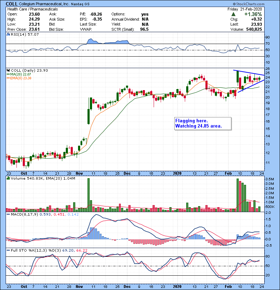Click the '2020' label on price chart axis
This screenshot has height=290, width=280.
(177, 174)
